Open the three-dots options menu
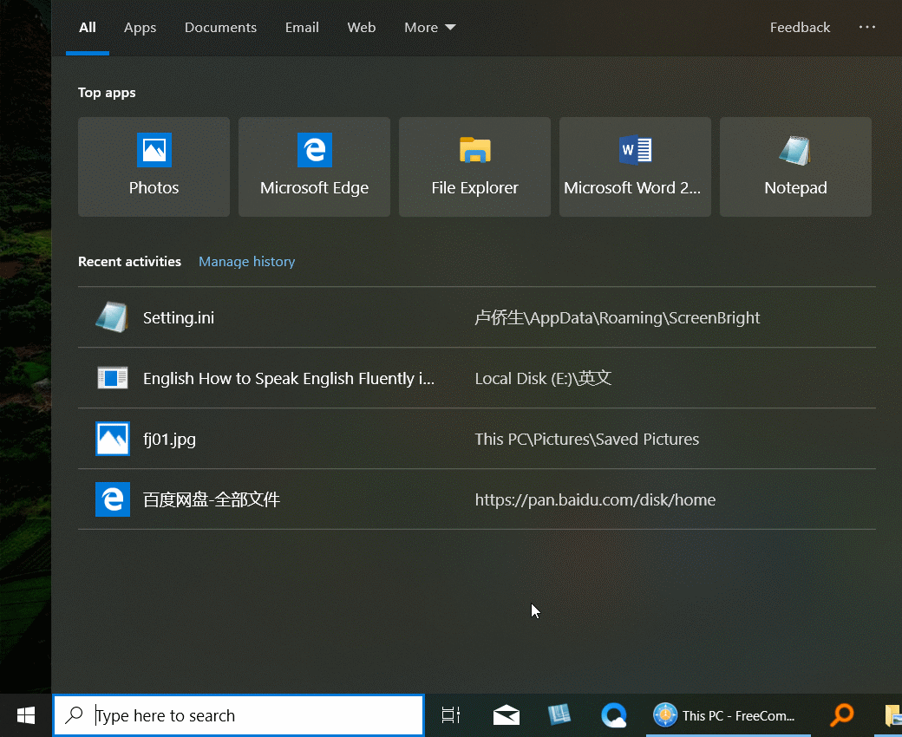The width and height of the screenshot is (902, 737). [867, 28]
